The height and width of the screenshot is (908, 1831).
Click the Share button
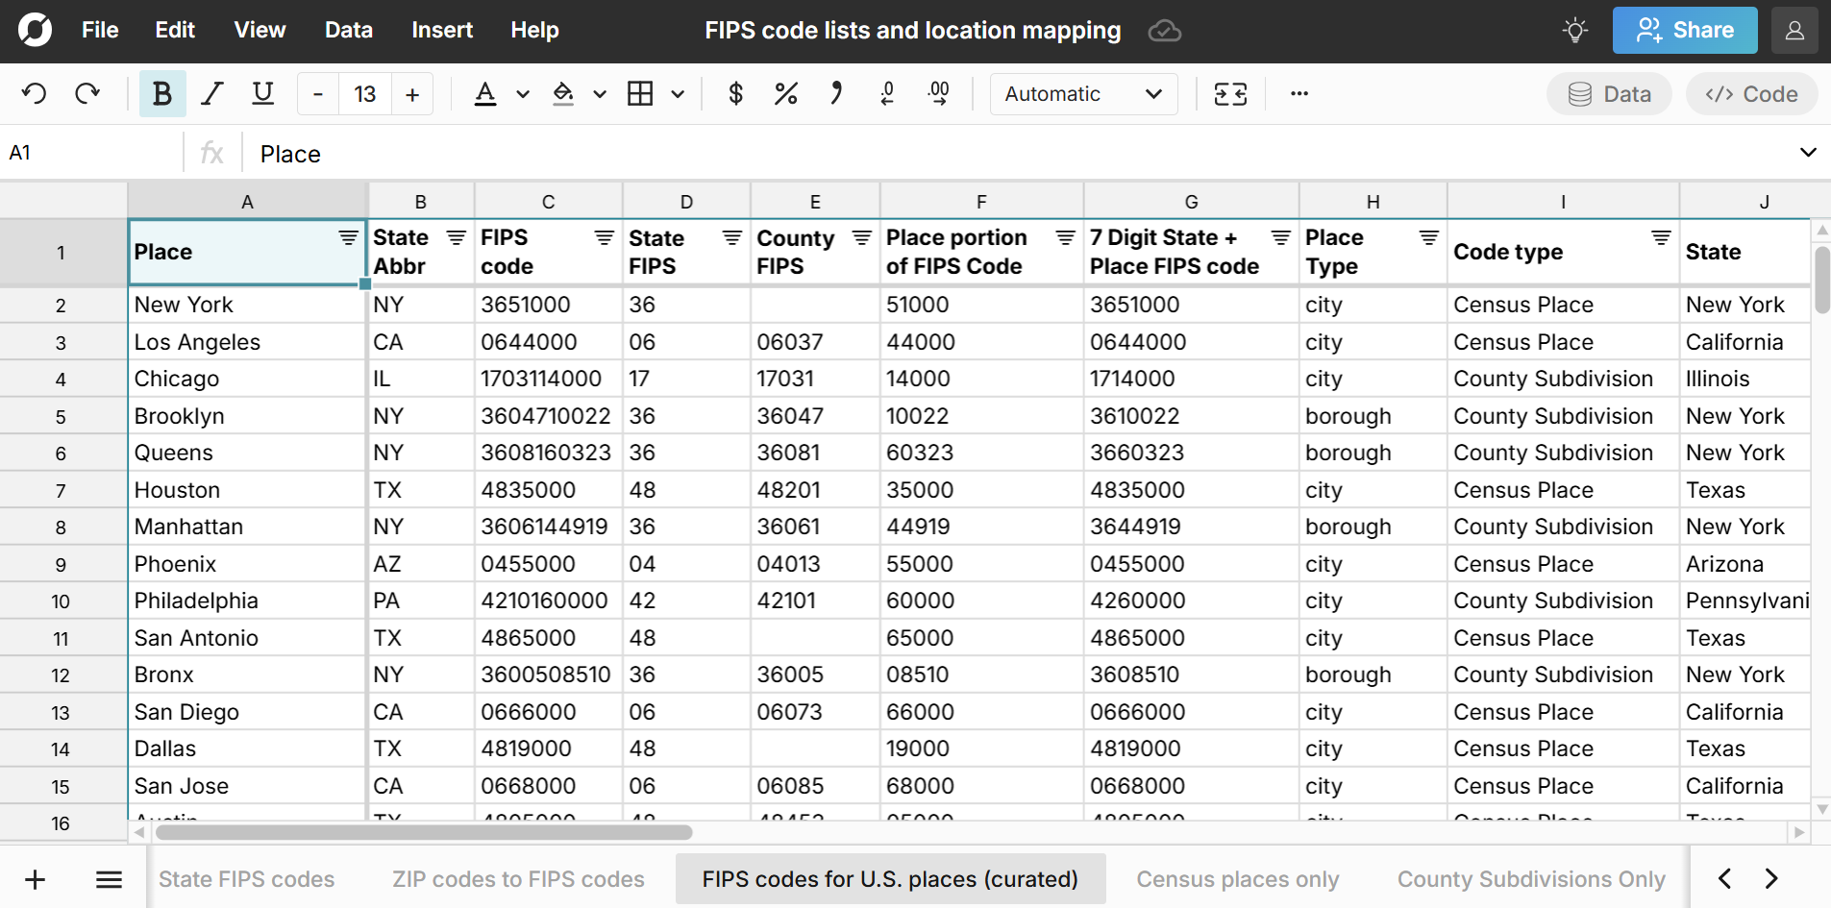[x=1684, y=31]
